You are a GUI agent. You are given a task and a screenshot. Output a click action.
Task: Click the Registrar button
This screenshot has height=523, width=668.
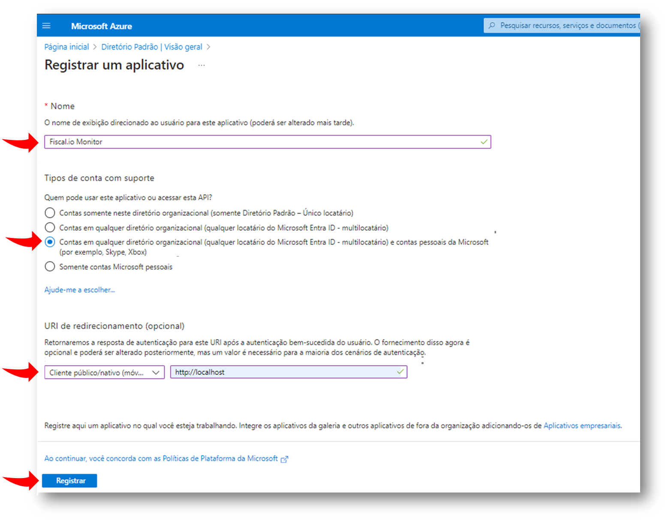pyautogui.click(x=69, y=481)
